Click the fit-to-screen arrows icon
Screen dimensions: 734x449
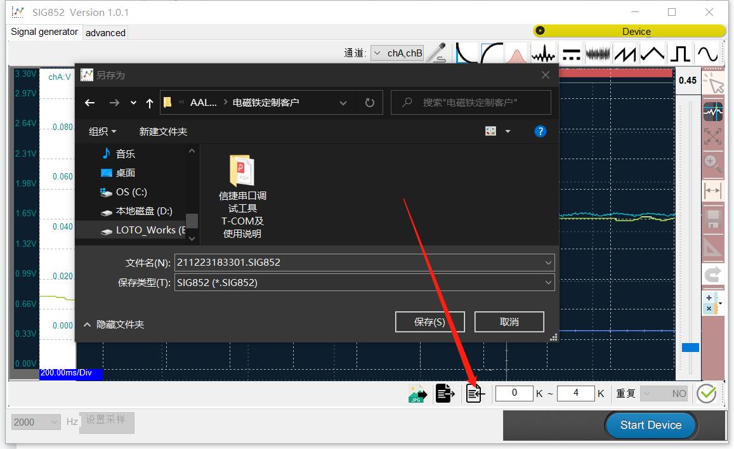click(713, 136)
